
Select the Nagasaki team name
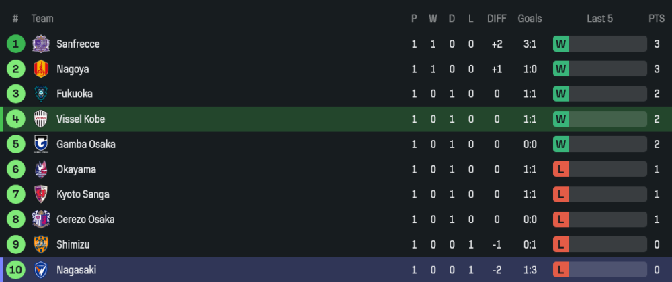pyautogui.click(x=77, y=270)
